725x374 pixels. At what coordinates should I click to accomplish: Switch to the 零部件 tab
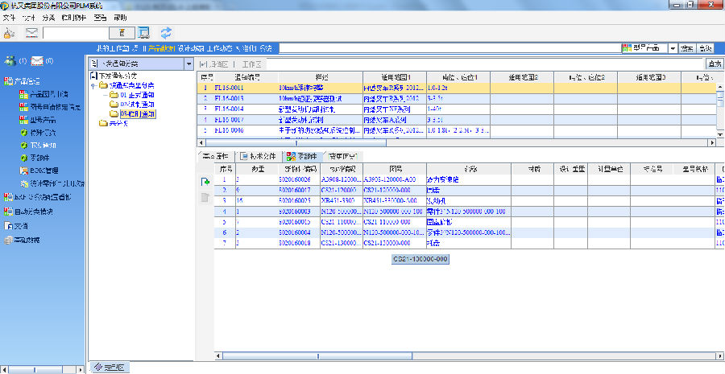(x=301, y=156)
